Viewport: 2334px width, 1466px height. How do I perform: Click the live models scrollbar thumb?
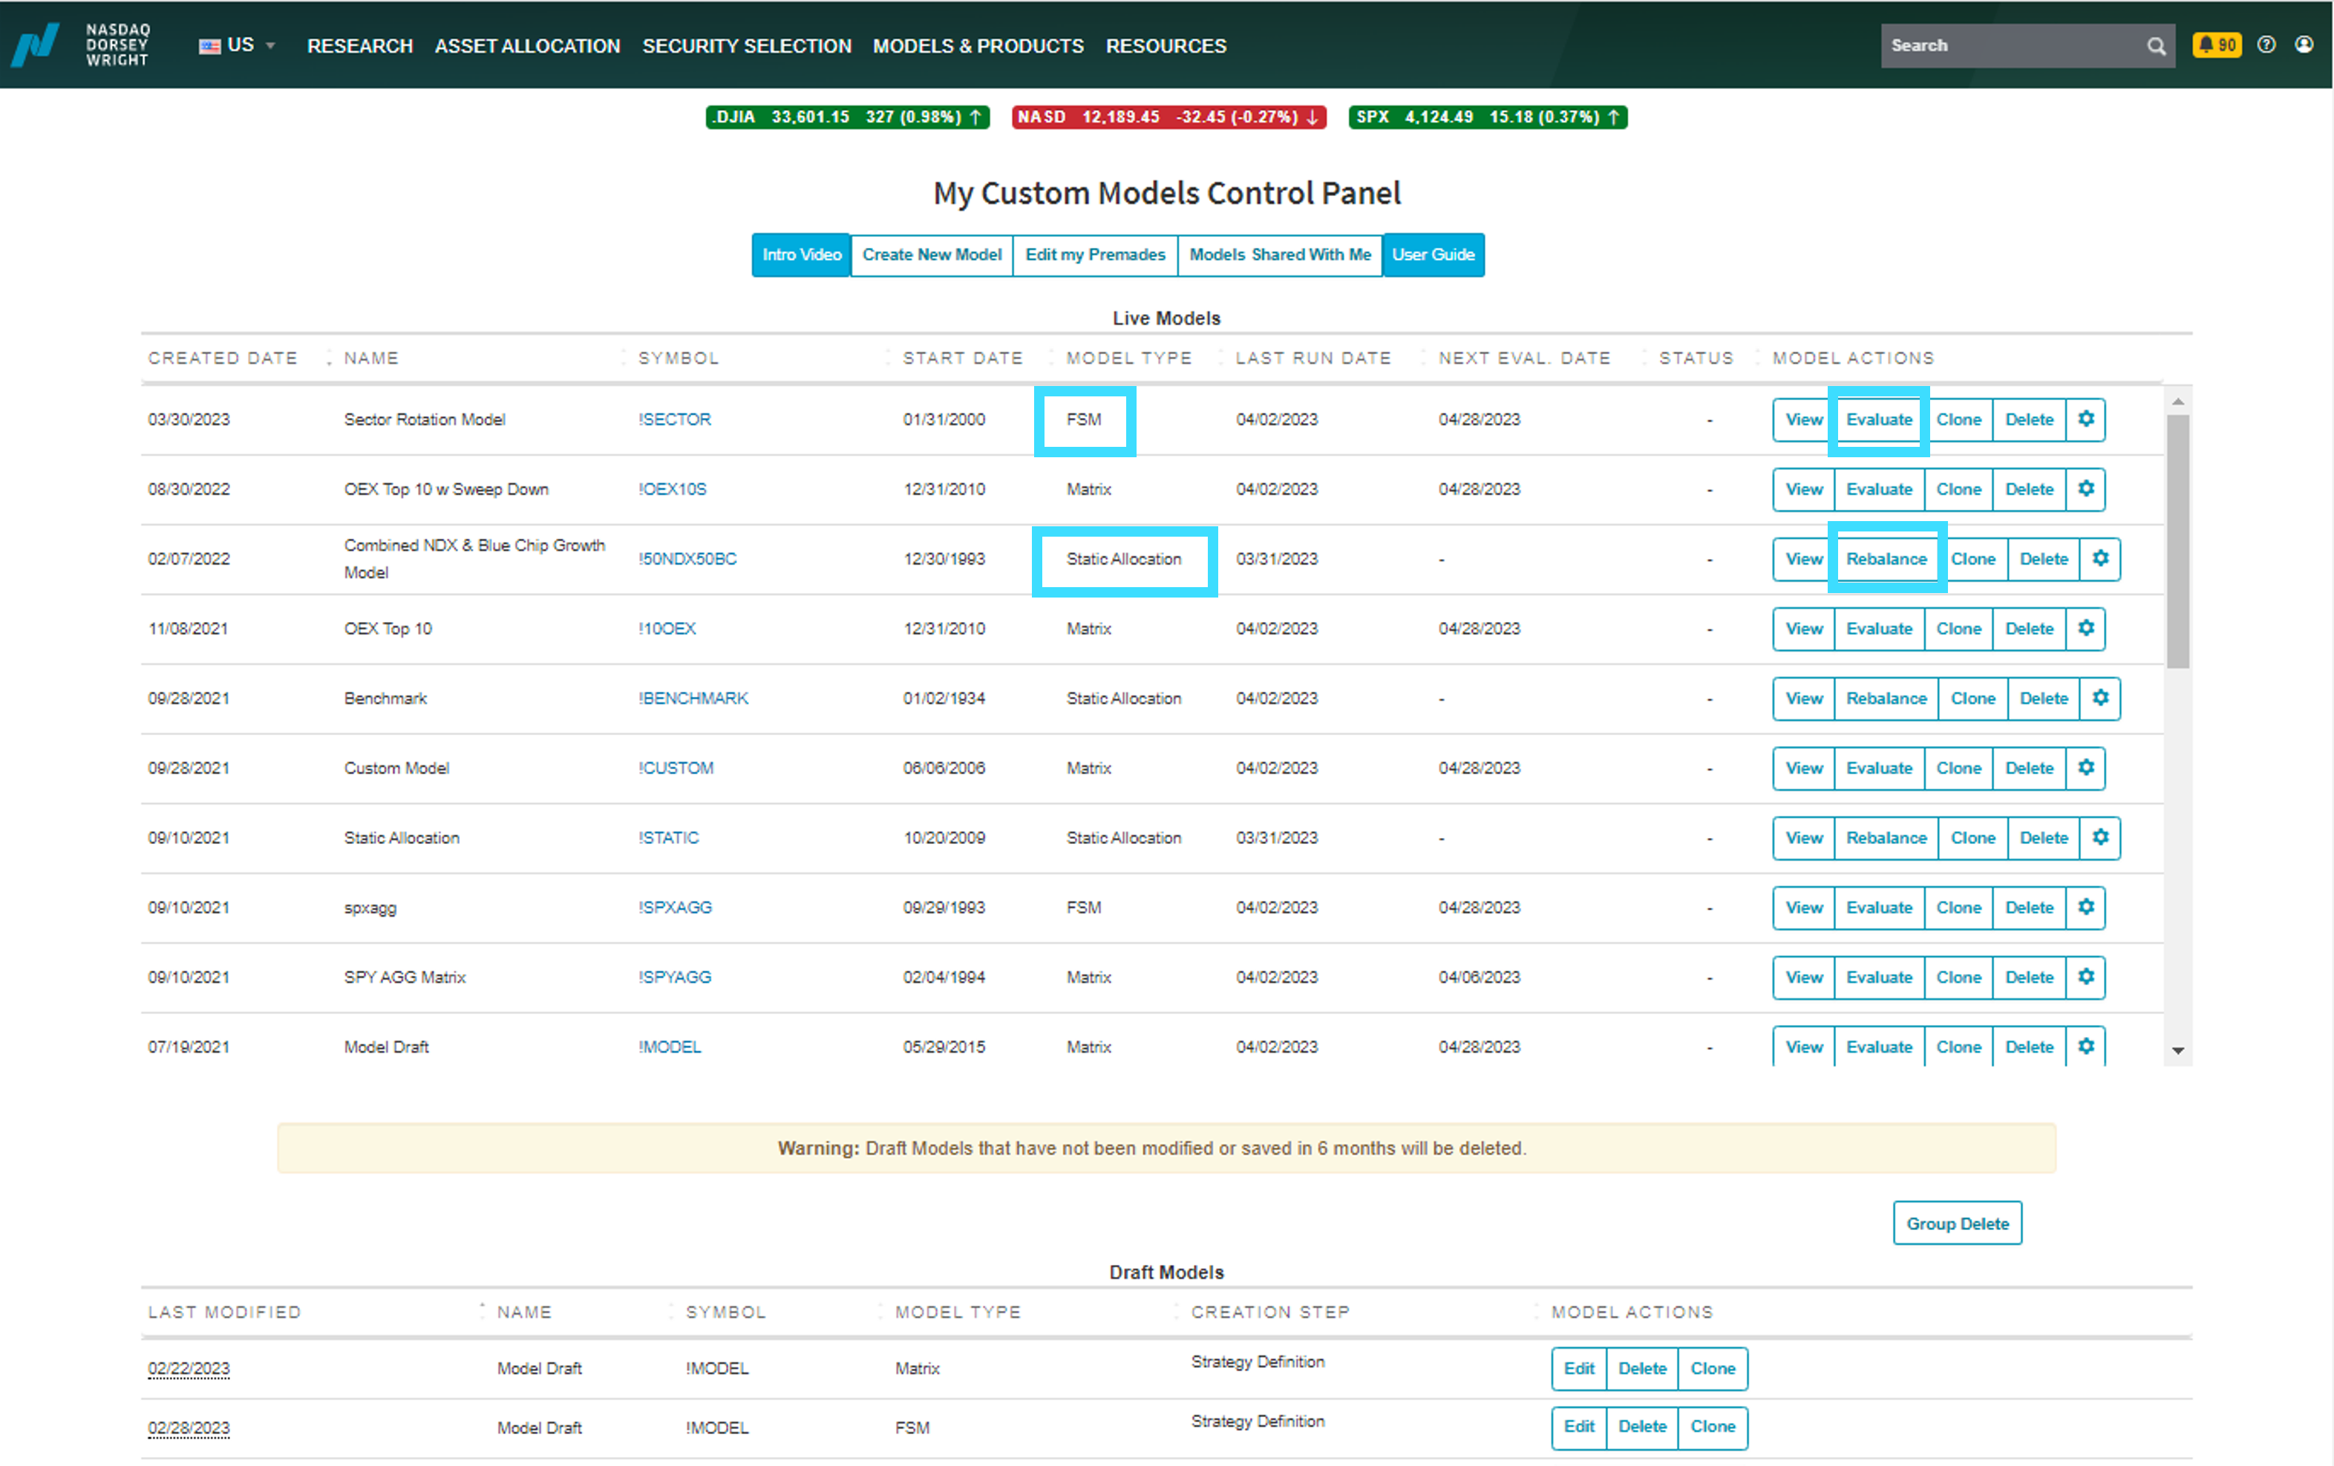[2177, 540]
